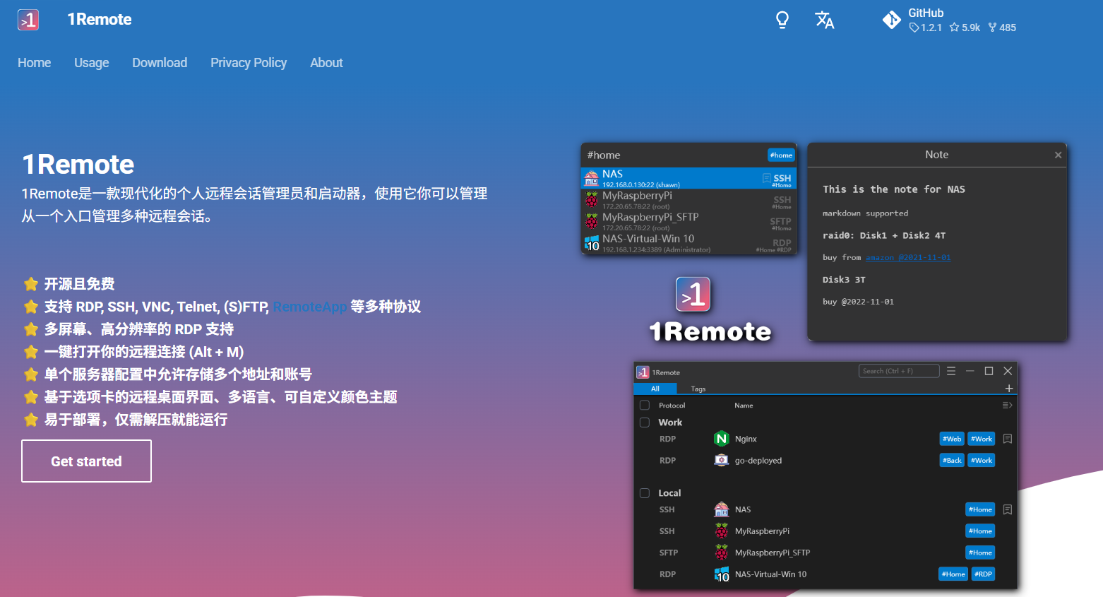Open the note icon on Nginx row
The width and height of the screenshot is (1103, 597).
click(1008, 439)
